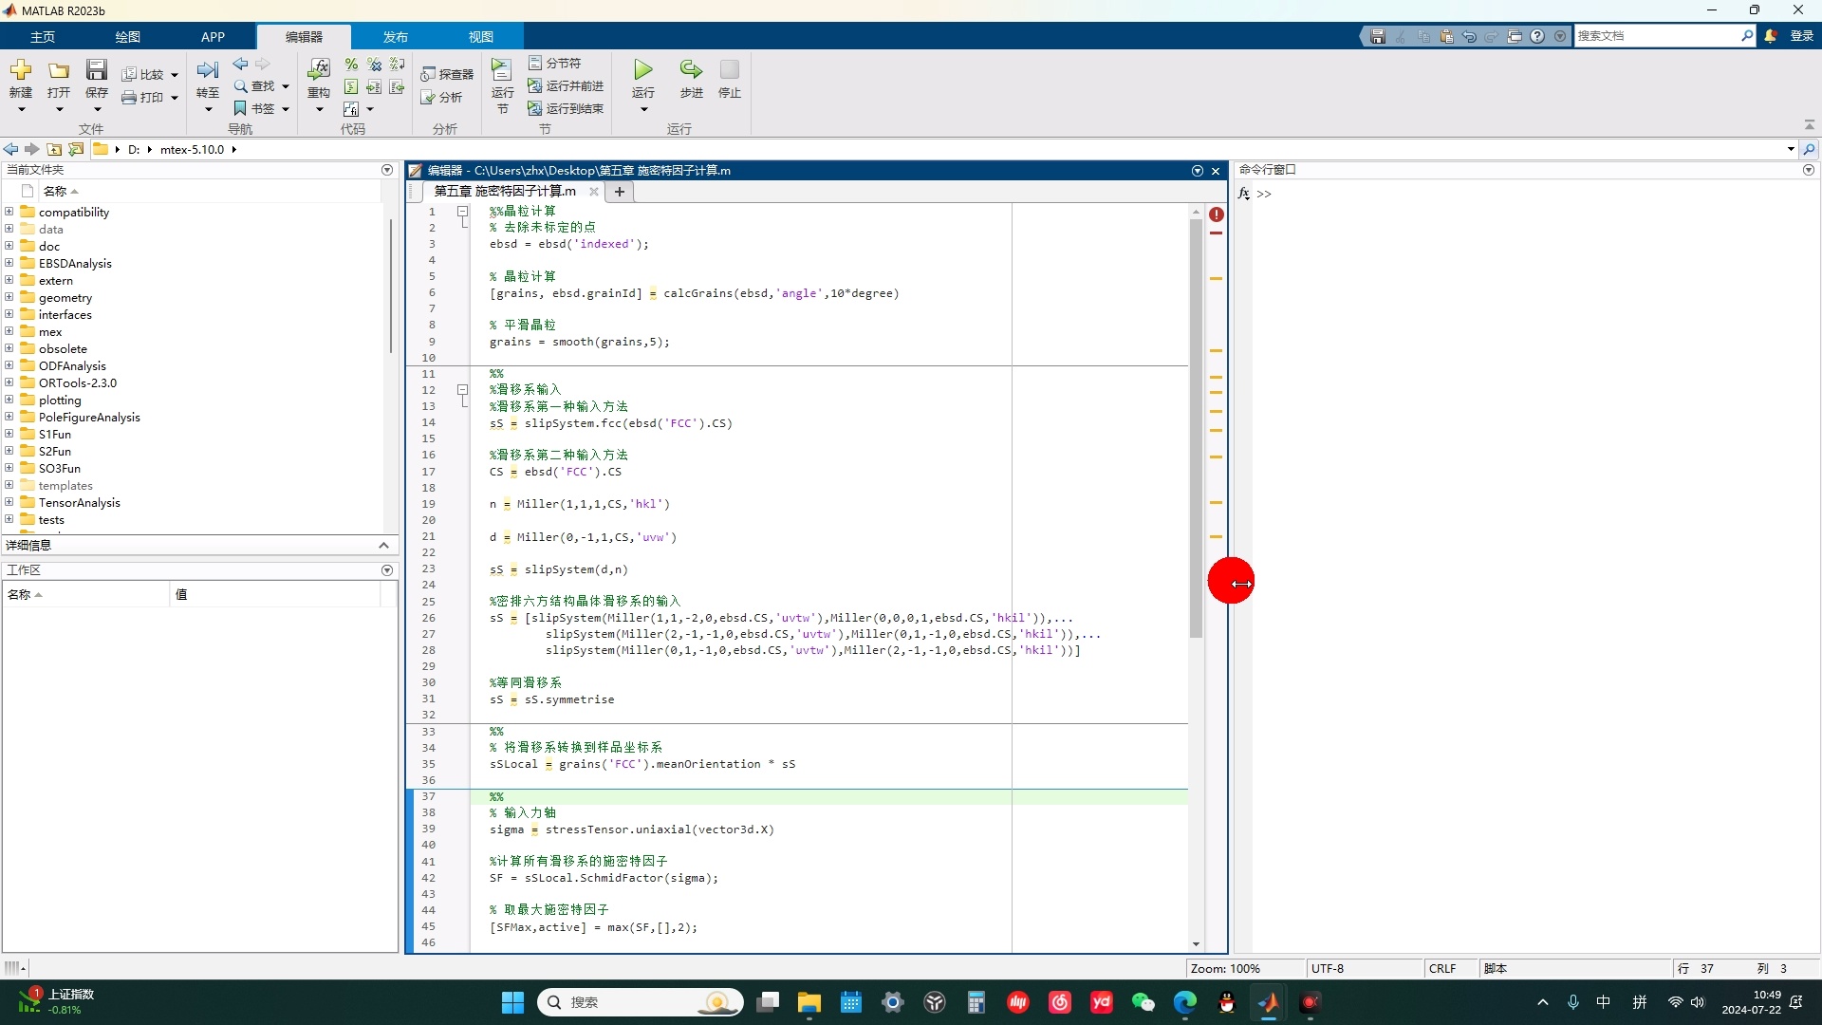This screenshot has width=1822, height=1025.
Task: Collapse the code fold at line 12
Action: (x=463, y=390)
